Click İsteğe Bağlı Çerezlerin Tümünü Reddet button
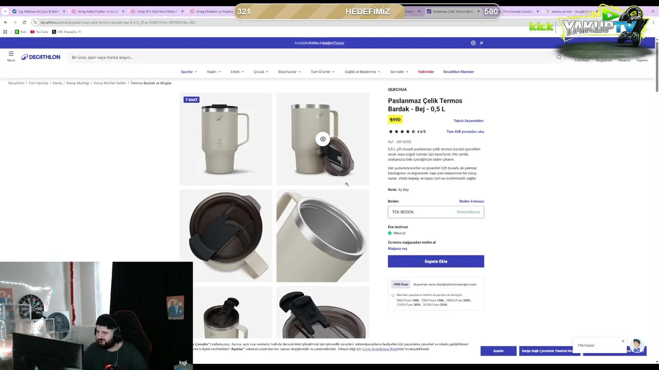This screenshot has width=659, height=370. [549, 351]
